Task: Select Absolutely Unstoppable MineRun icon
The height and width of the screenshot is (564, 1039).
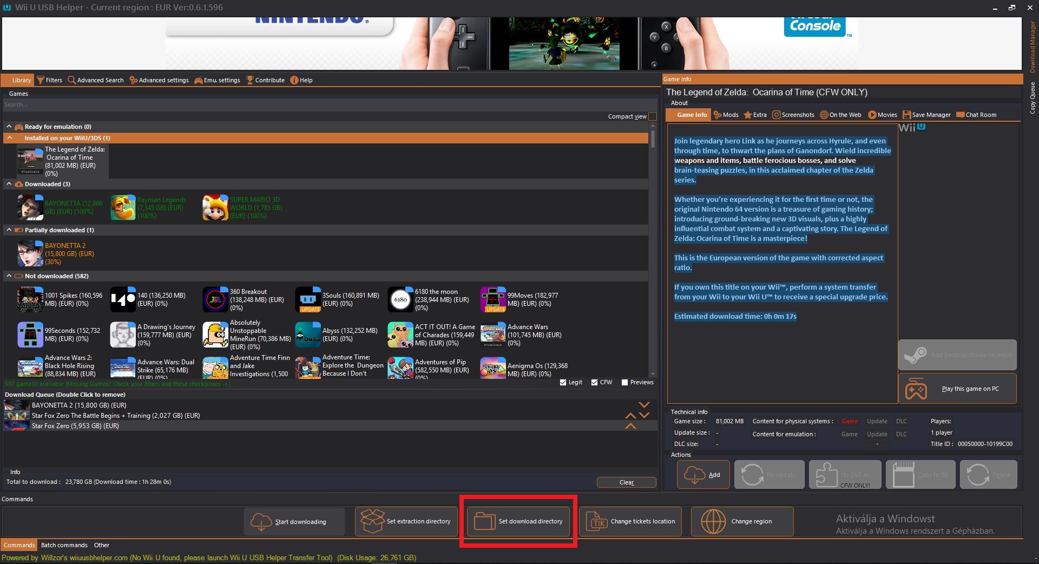Action: pyautogui.click(x=215, y=335)
